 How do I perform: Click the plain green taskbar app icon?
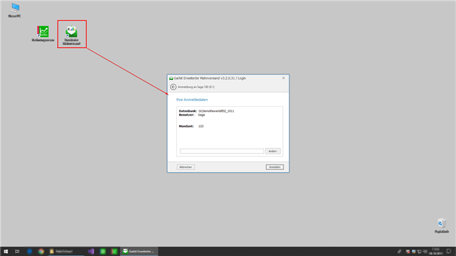103,252
